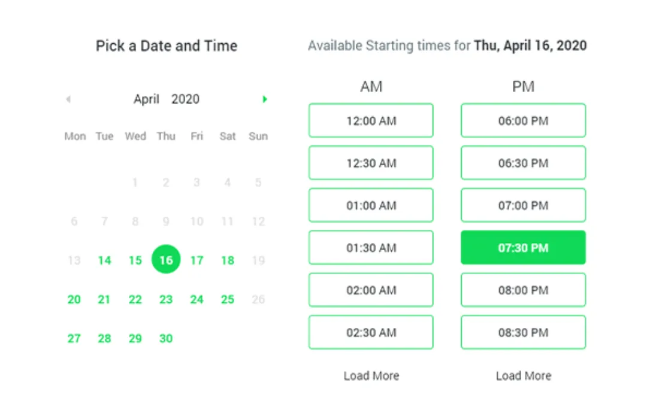
Task: Choose April 27 on the calendar
Action: (x=74, y=338)
